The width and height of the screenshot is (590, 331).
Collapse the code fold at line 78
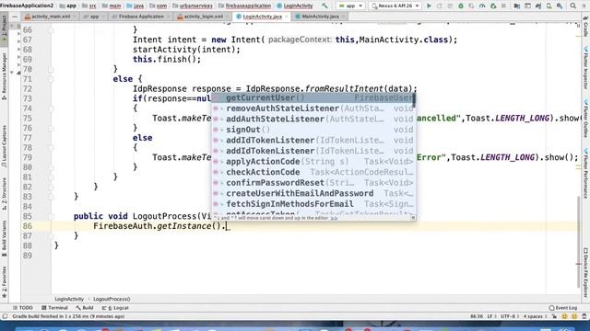pos(51,147)
